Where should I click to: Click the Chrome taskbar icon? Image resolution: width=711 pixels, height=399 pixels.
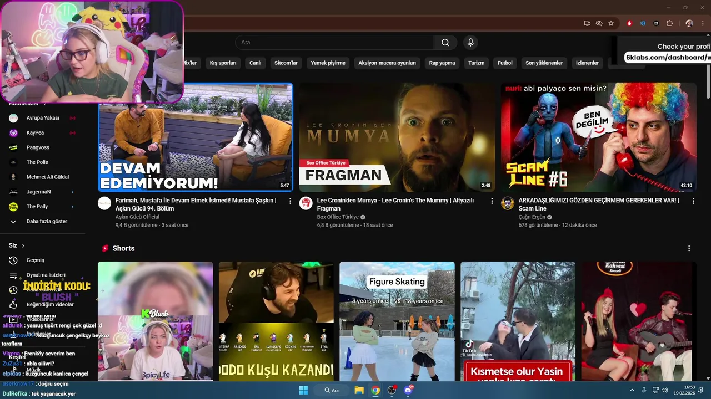click(375, 390)
